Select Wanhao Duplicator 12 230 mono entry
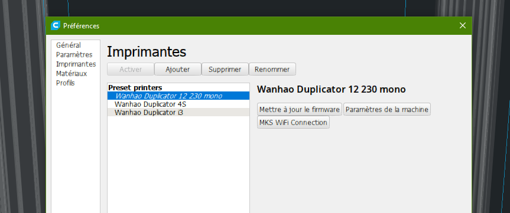Viewport: 510px width, 213px height. tap(178, 96)
